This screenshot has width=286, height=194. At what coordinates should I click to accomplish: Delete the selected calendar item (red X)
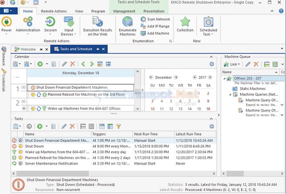tap(73, 64)
